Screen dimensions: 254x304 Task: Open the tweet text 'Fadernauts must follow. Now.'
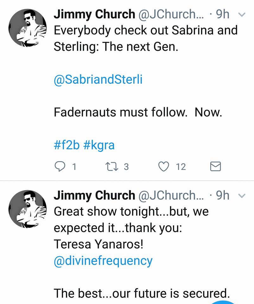(138, 112)
